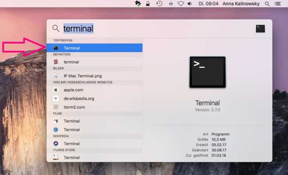Open the volume control in menu bar
Image resolution: width=288 pixels, height=175 pixels.
[x=190, y=4]
